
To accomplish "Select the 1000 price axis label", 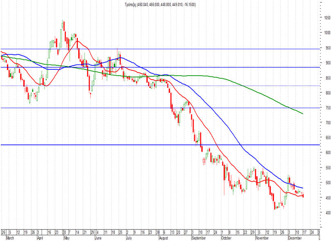I will click(327, 33).
